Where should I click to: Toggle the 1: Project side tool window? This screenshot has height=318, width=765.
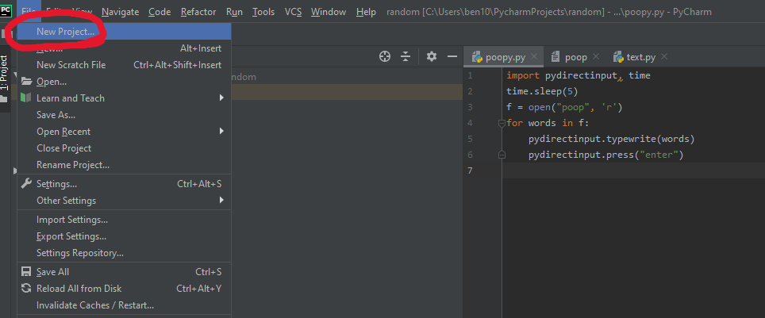tap(5, 78)
